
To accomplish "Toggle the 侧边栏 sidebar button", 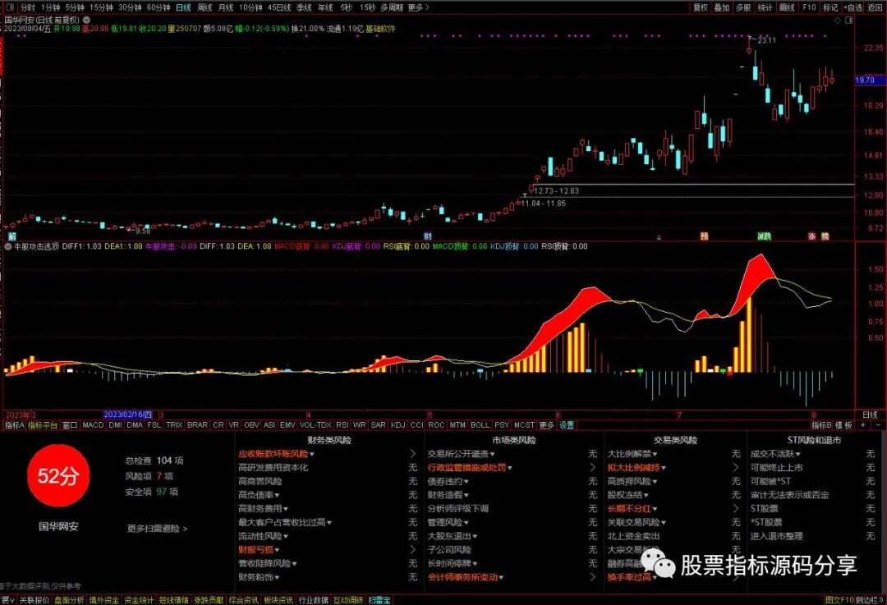I will [x=868, y=600].
